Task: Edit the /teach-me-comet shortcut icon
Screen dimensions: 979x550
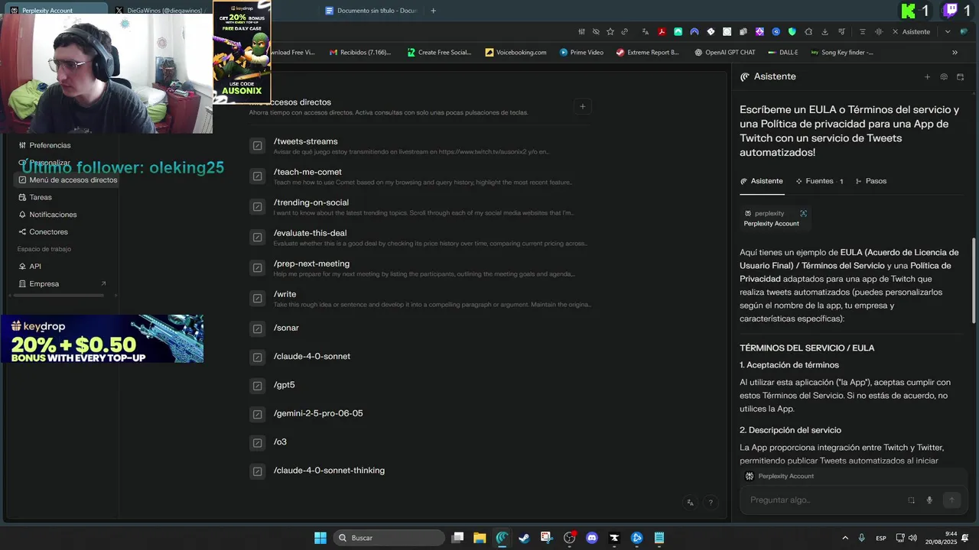Action: (257, 176)
